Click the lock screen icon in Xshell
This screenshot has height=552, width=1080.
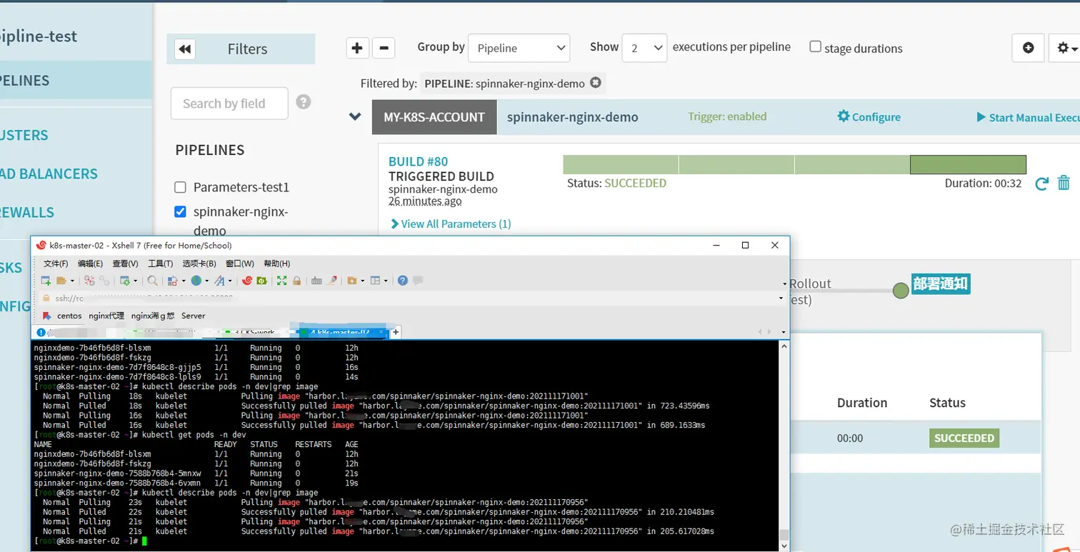coord(296,281)
